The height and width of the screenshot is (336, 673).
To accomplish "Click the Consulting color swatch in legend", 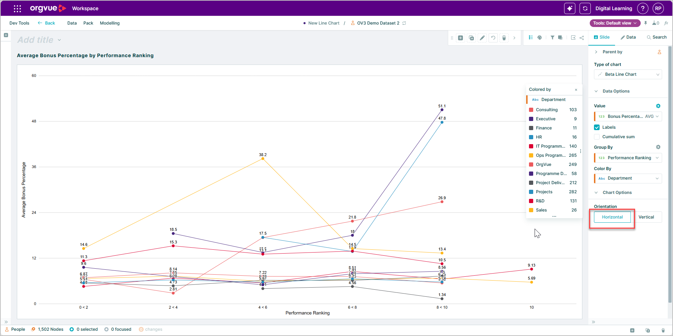I will 531,110.
